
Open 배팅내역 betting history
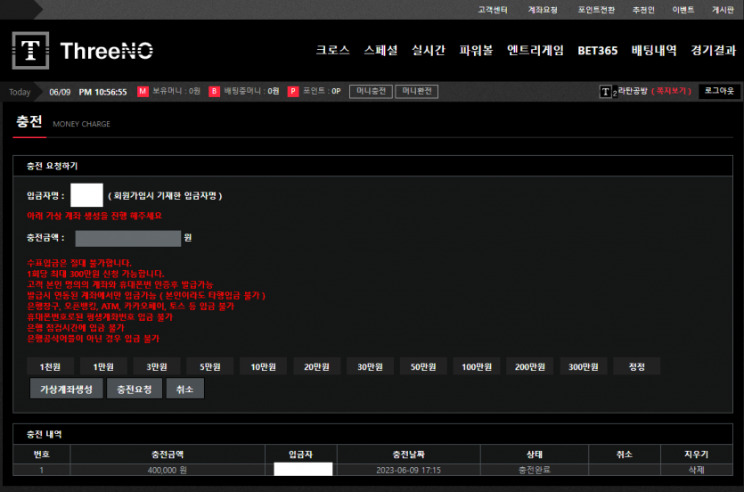[x=654, y=51]
